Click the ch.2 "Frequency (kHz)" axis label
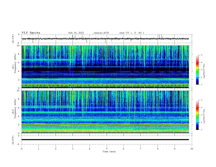This screenshot has height=167, width=216. (x=15, y=109)
